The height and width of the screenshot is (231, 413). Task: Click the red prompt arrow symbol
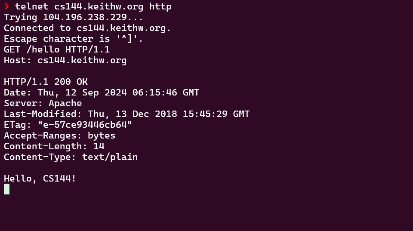pos(6,6)
